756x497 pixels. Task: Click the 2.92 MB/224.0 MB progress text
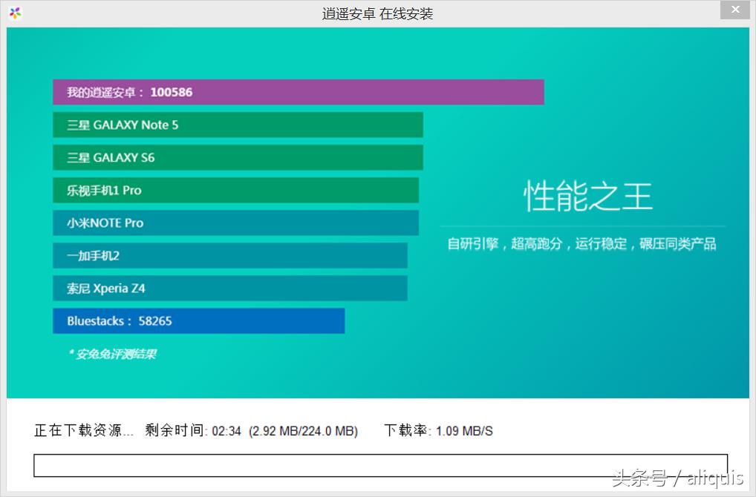[303, 430]
